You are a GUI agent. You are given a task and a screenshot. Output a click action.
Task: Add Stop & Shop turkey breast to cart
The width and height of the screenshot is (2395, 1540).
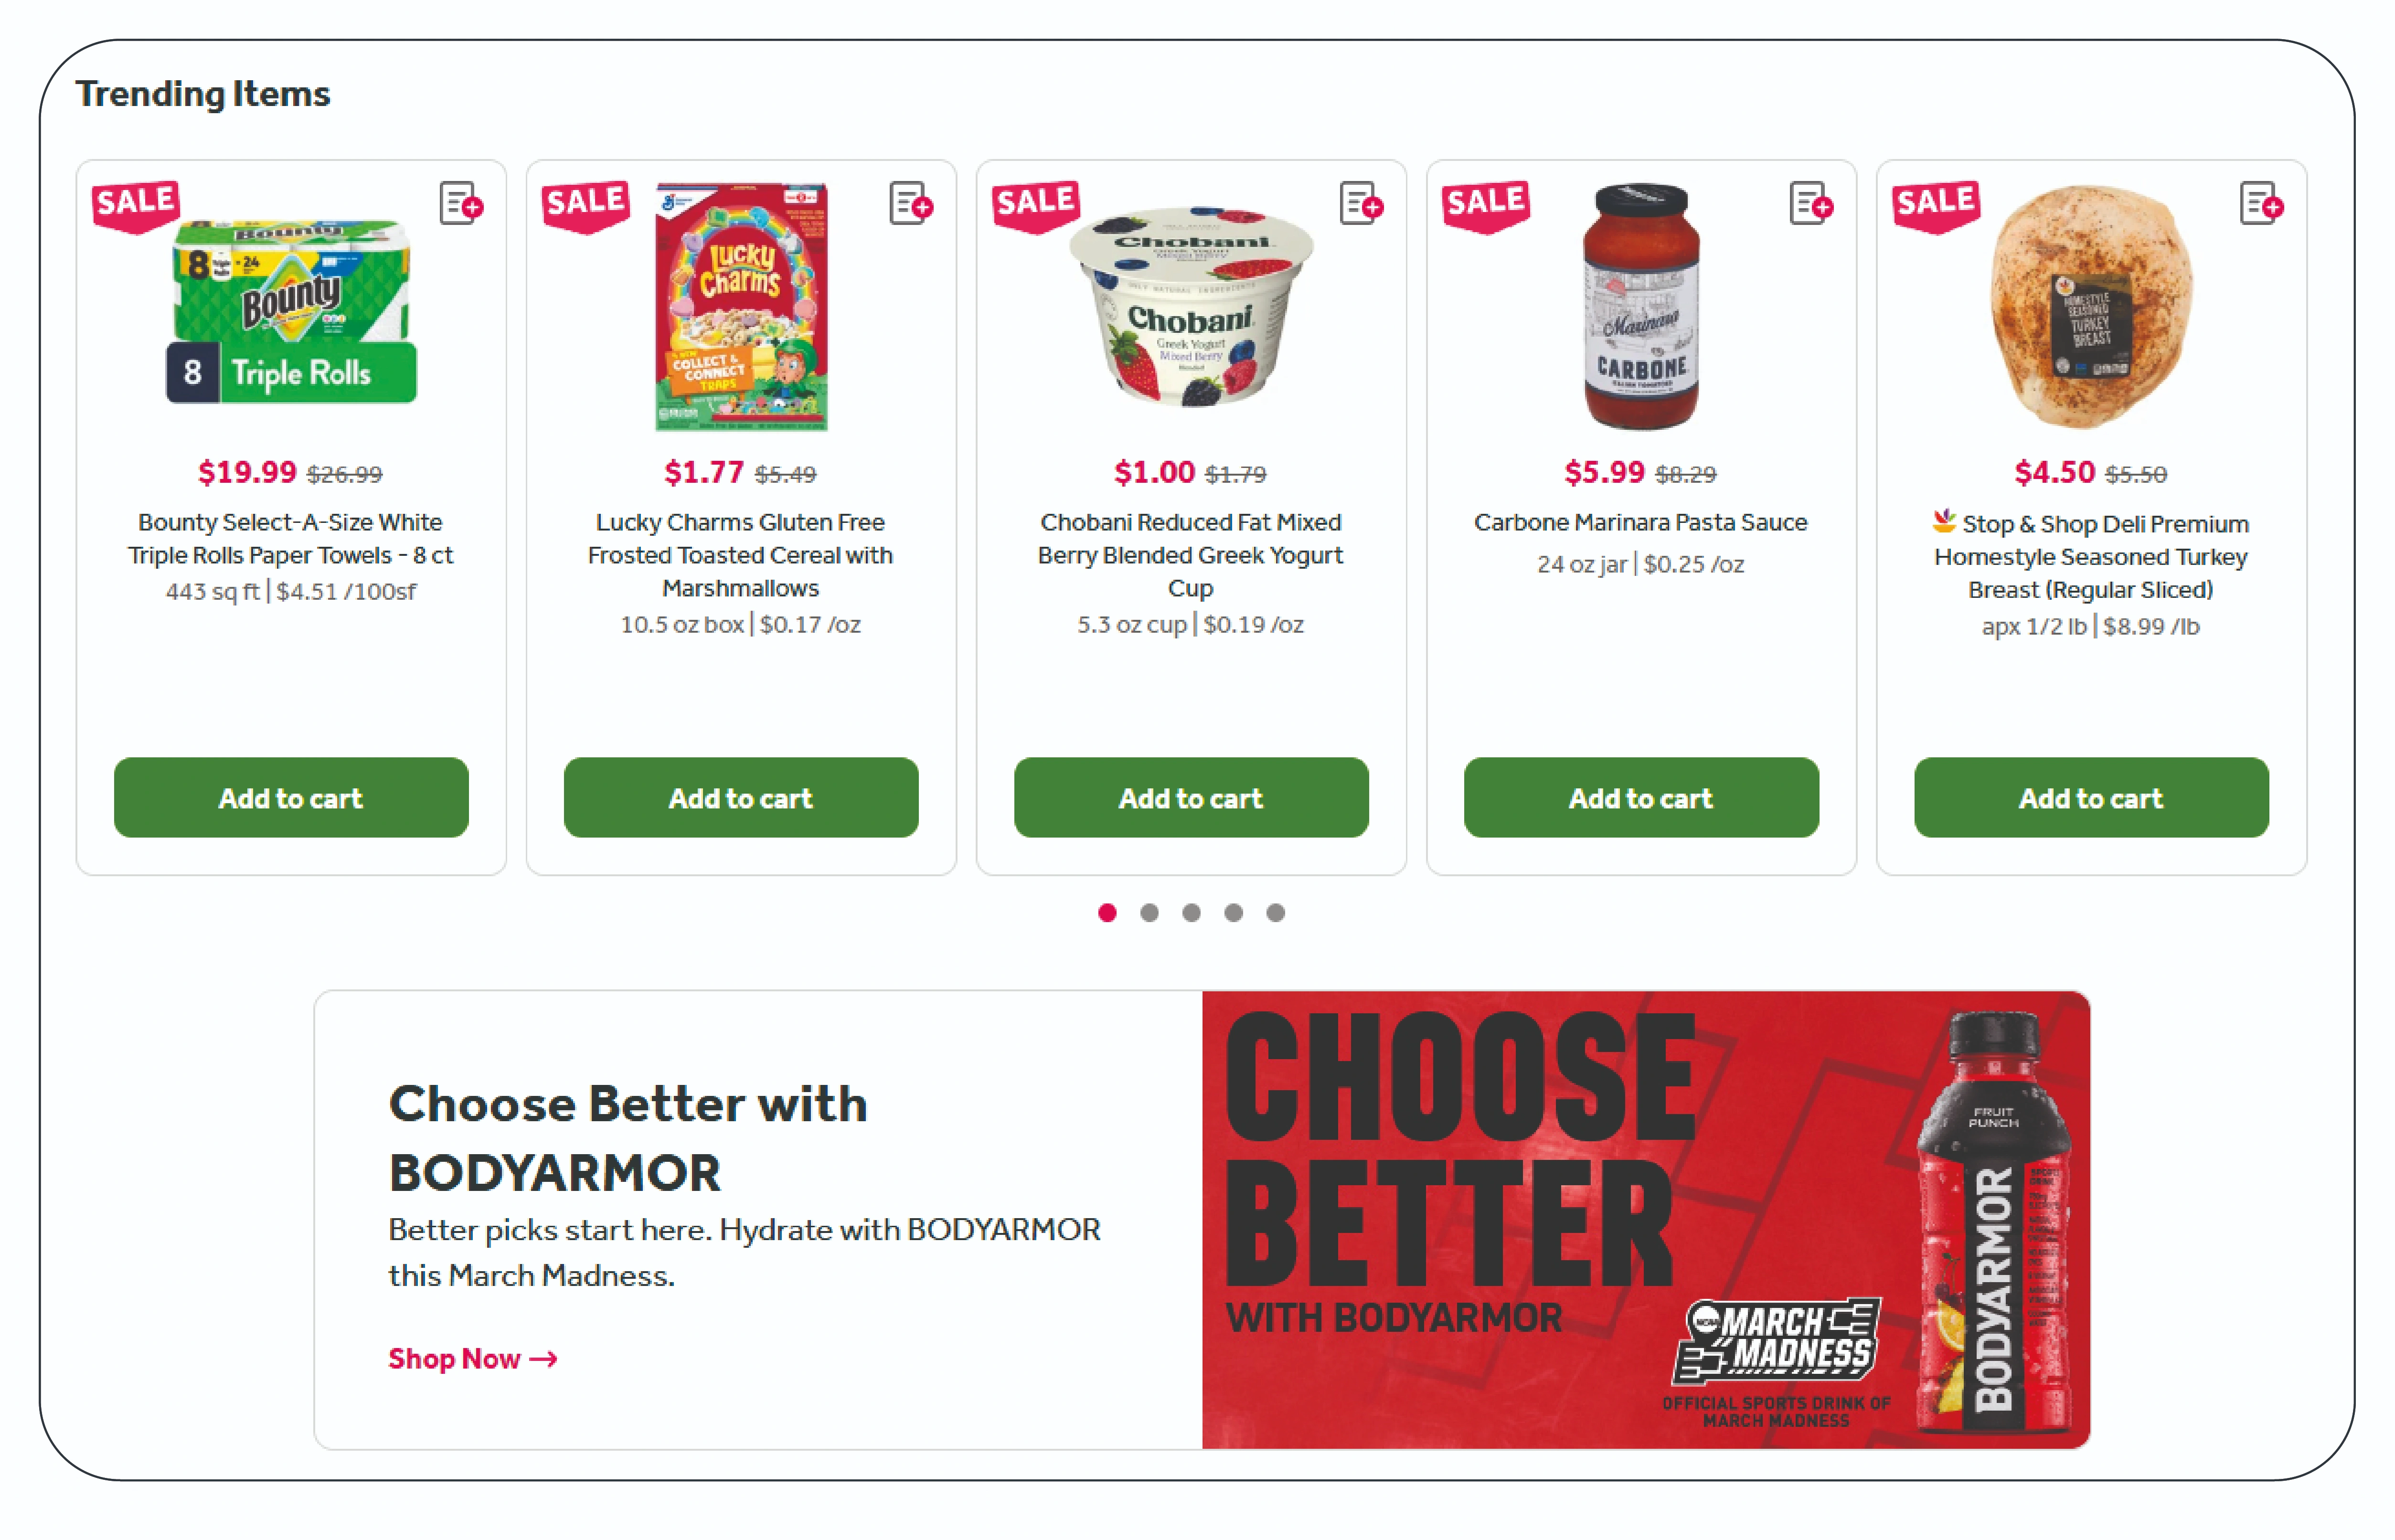(x=2091, y=797)
